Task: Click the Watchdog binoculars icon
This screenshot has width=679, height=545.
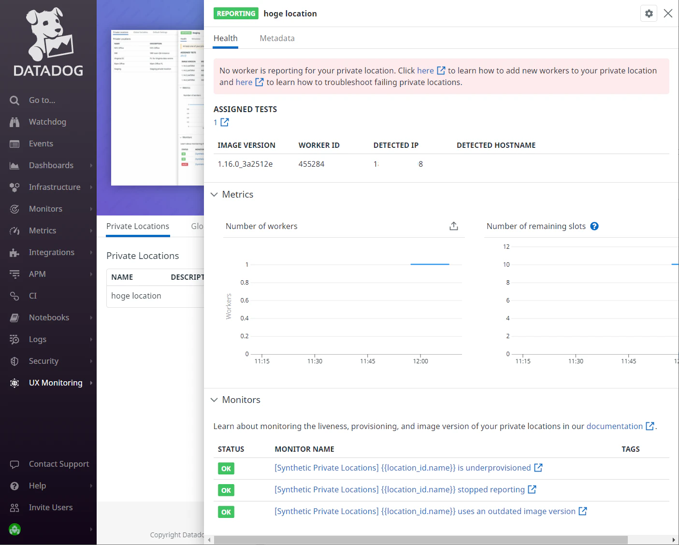Action: coord(14,122)
